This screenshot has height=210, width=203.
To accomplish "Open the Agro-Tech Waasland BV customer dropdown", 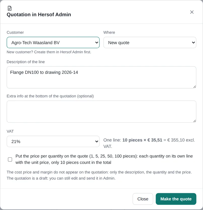I will [53, 43].
